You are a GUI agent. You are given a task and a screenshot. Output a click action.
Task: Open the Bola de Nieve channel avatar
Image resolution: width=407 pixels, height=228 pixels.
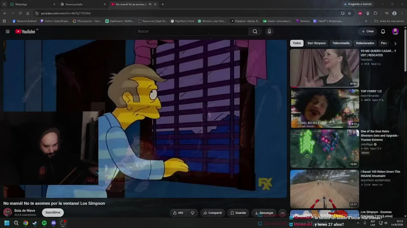coord(8,212)
